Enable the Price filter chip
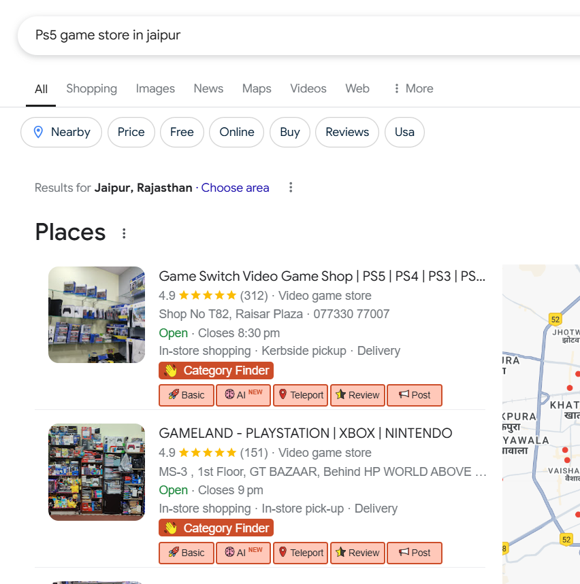The height and width of the screenshot is (584, 580). 131,132
